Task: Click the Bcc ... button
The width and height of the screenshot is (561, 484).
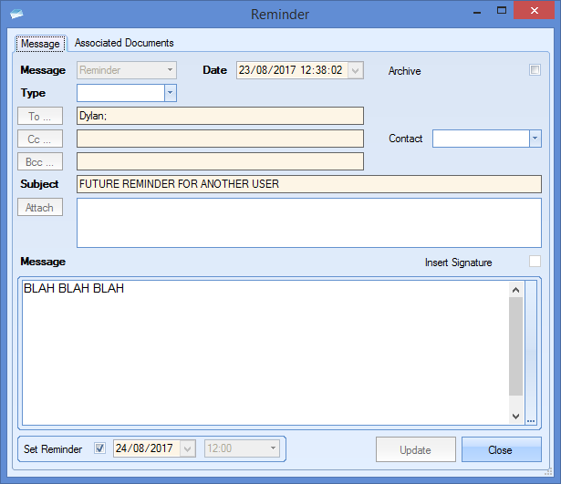Action: pyautogui.click(x=41, y=161)
